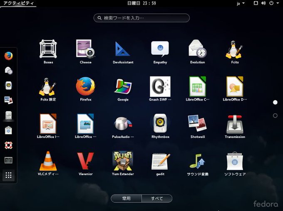The height and width of the screenshot is (211, 283).
Task: Toggle the show applications grid button
Action: pos(8,175)
